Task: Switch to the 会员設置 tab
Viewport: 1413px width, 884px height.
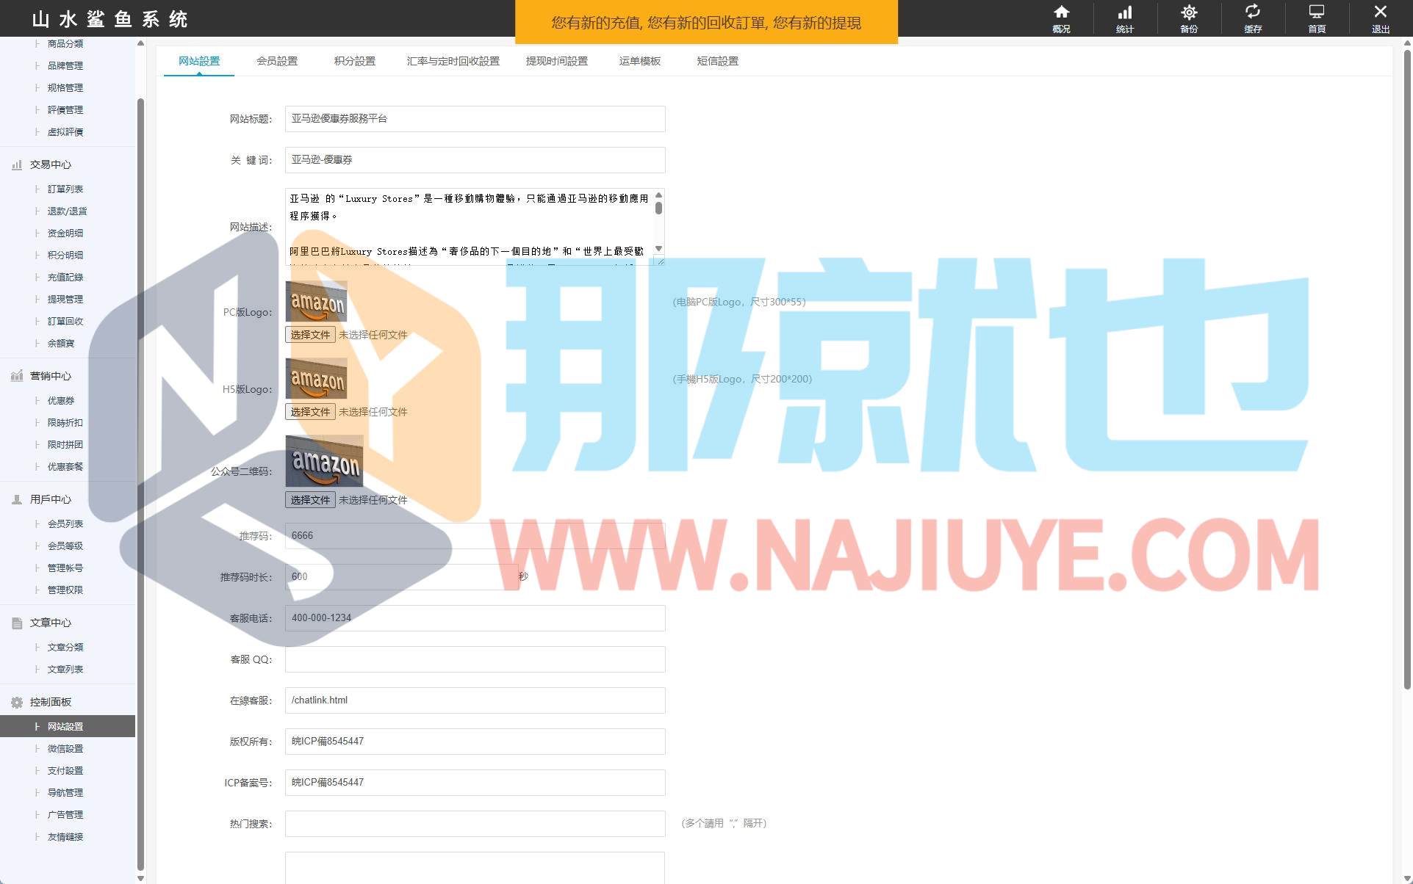Action: [x=277, y=61]
